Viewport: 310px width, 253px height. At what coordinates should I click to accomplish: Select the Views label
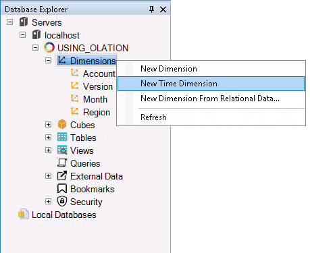[x=82, y=150]
